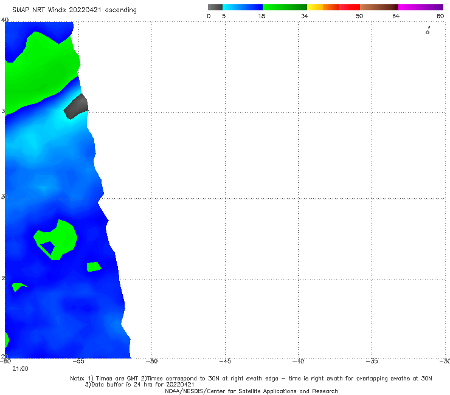
Task: Click the 'SMAP NRT Winds 20220421 ascending' title
Action: pos(74,10)
